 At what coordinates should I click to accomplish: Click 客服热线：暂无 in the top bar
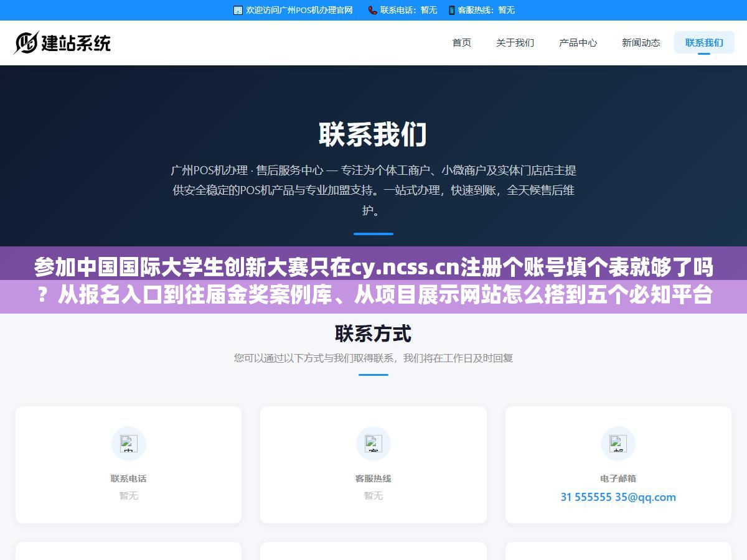(x=486, y=10)
